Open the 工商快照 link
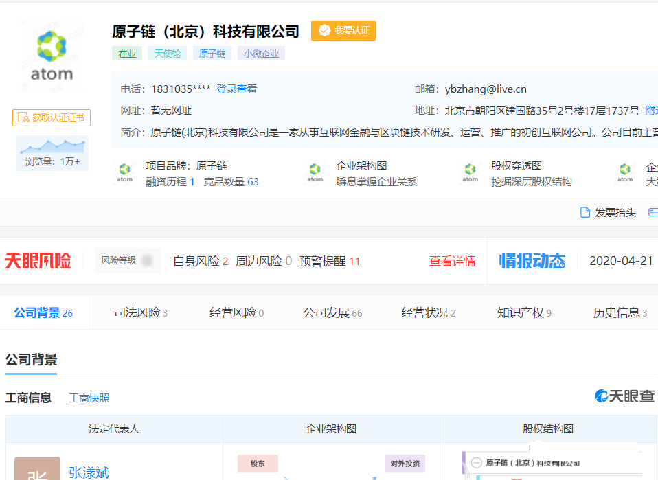This screenshot has height=480, width=658. click(89, 398)
